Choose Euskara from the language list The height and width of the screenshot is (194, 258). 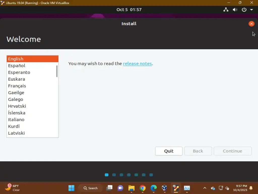[33, 79]
